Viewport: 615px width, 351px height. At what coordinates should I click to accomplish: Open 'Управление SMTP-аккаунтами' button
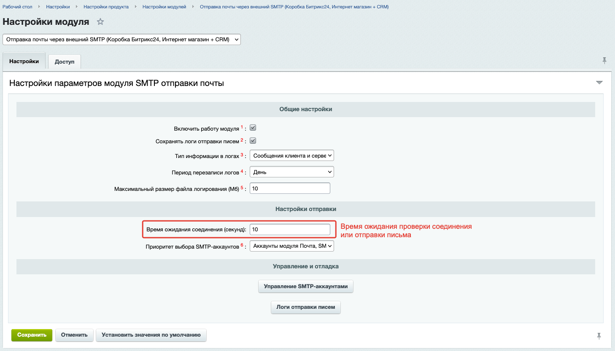point(306,287)
